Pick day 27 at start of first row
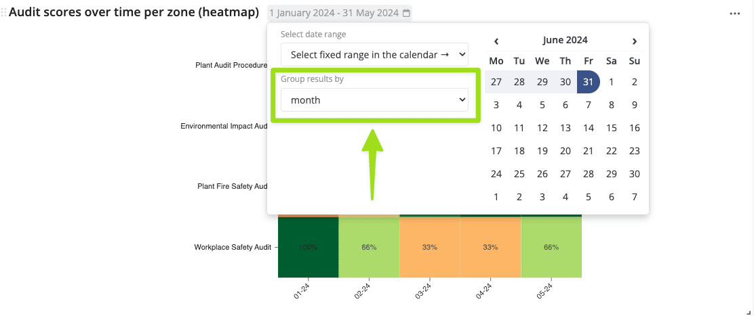This screenshot has height=316, width=754. coord(496,82)
